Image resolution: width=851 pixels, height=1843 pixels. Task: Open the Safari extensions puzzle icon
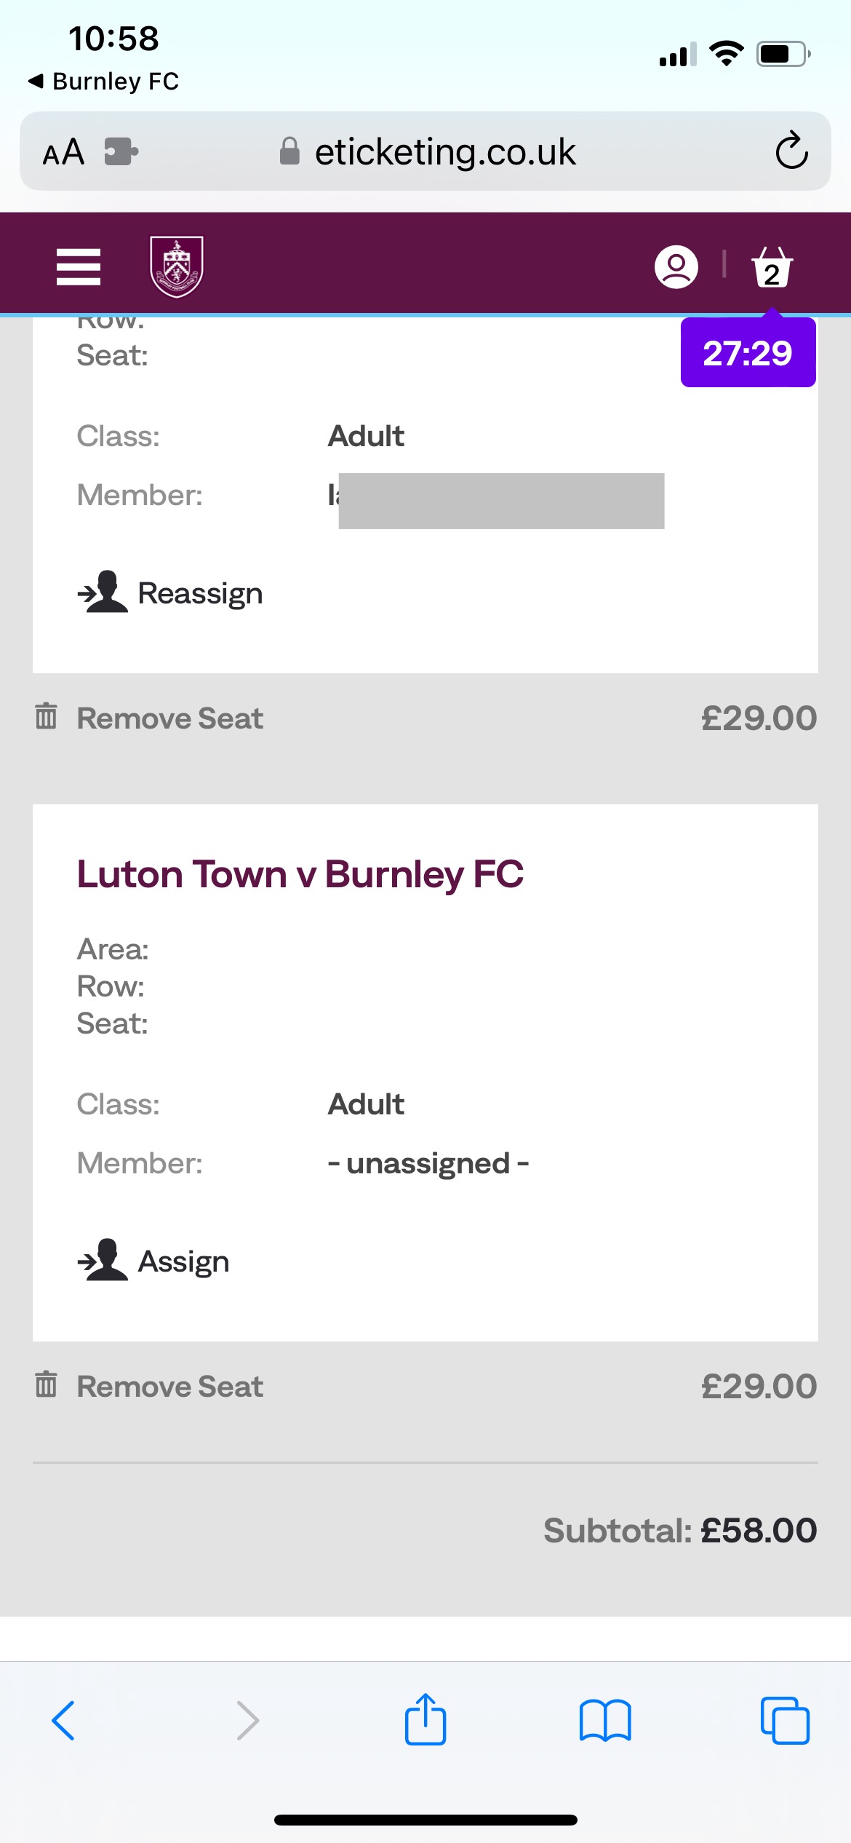click(121, 152)
